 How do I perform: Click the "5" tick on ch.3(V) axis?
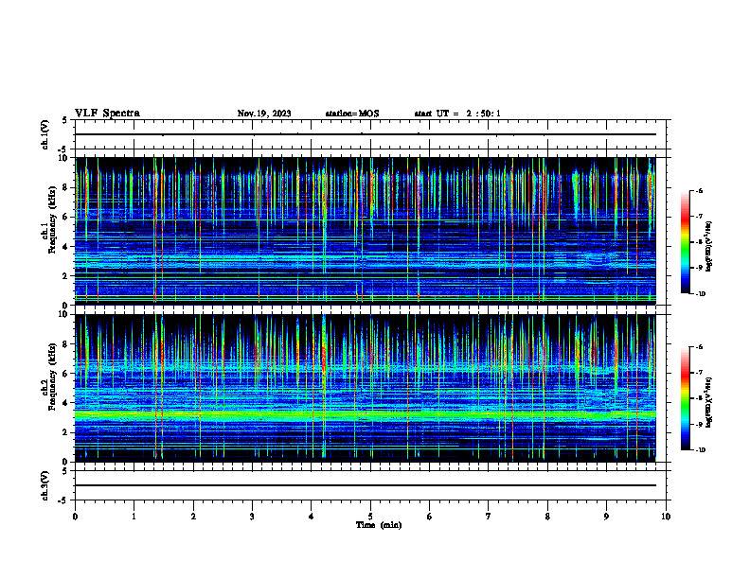point(65,471)
